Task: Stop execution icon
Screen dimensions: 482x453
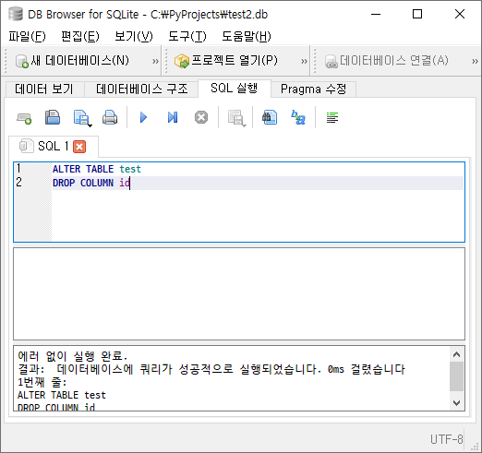Action: pyautogui.click(x=201, y=117)
